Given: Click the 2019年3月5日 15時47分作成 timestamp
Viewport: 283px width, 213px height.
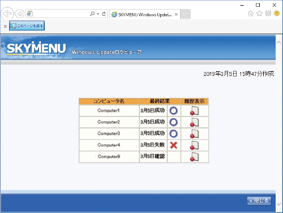Looking at the screenshot, I should click(x=239, y=74).
